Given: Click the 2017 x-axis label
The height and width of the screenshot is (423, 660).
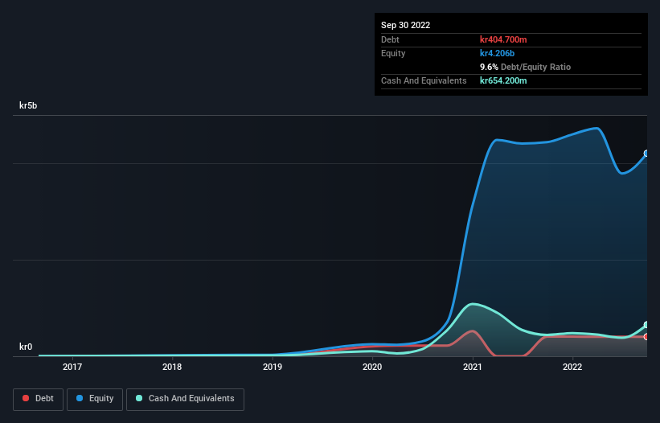Looking at the screenshot, I should [x=72, y=367].
